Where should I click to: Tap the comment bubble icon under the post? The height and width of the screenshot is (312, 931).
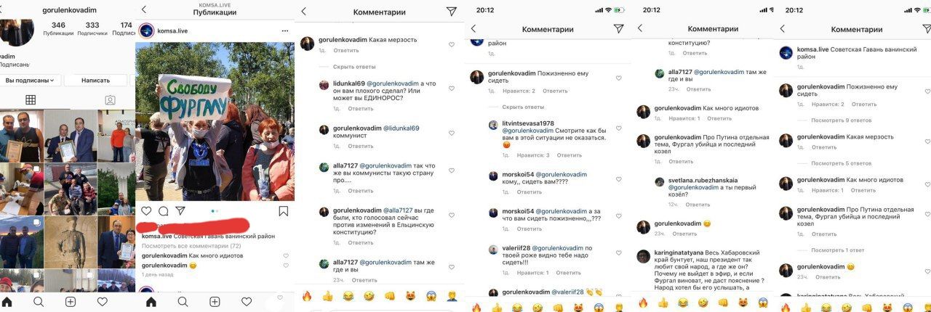163,211
